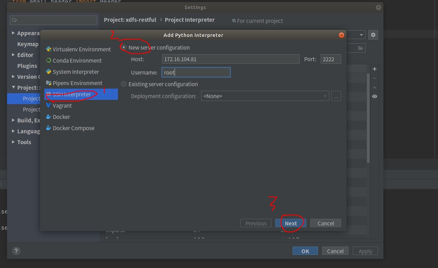Click Username field containing root
The height and width of the screenshot is (268, 438).
(x=196, y=72)
